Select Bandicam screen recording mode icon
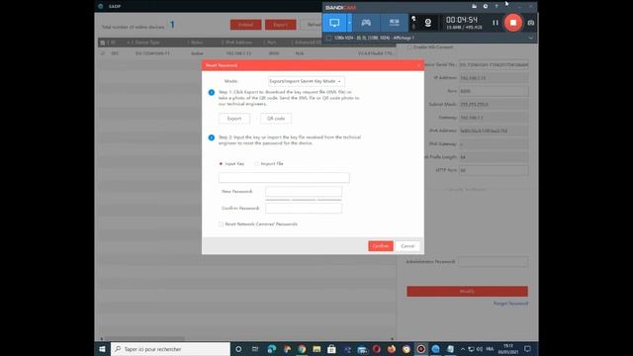The width and height of the screenshot is (633, 356). (334, 23)
